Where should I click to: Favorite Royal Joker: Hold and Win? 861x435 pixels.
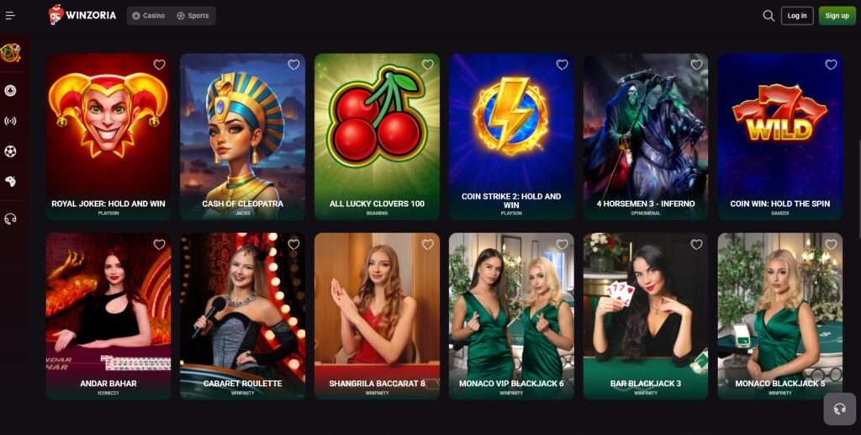(159, 65)
